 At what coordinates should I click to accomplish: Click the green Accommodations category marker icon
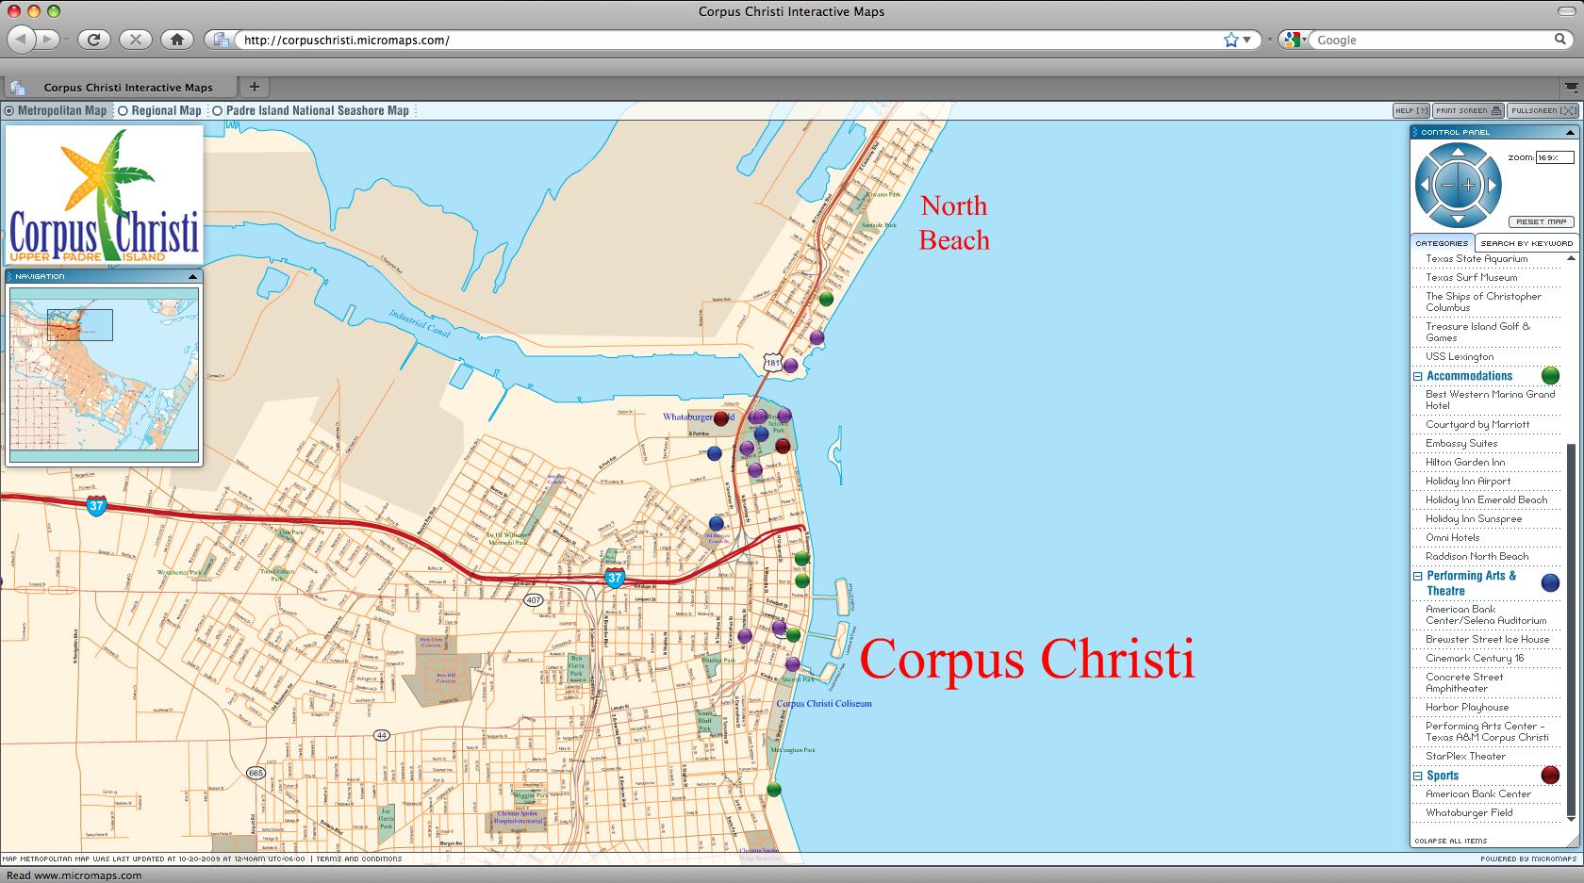point(1550,375)
